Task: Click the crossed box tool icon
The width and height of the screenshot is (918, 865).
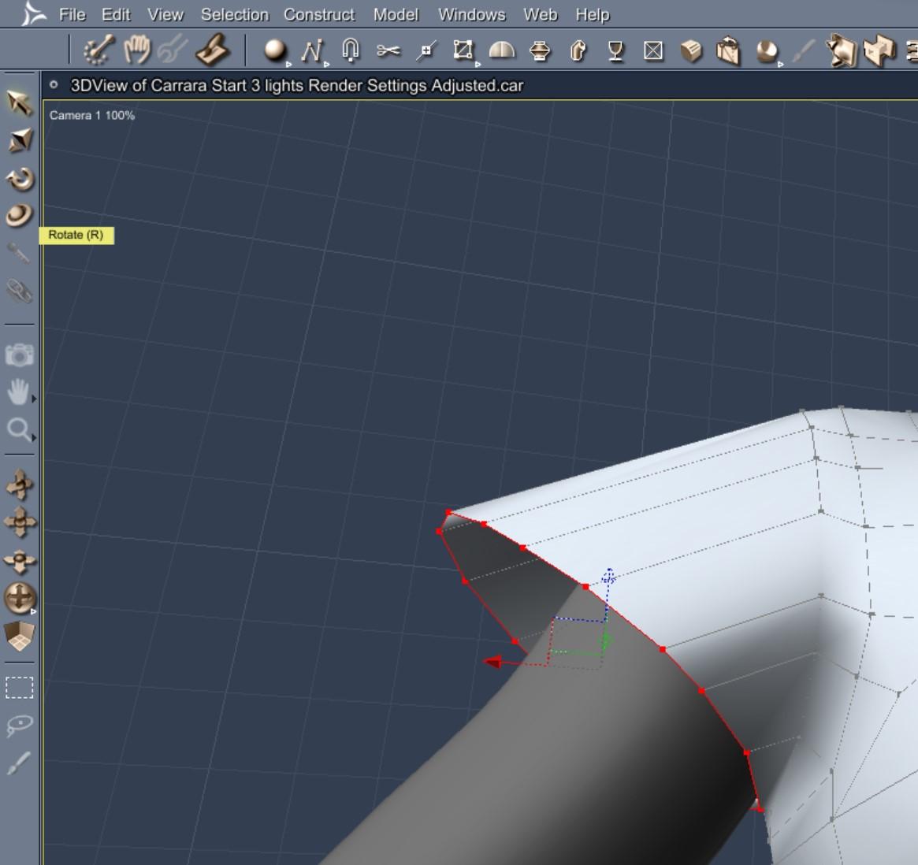Action: click(x=653, y=51)
